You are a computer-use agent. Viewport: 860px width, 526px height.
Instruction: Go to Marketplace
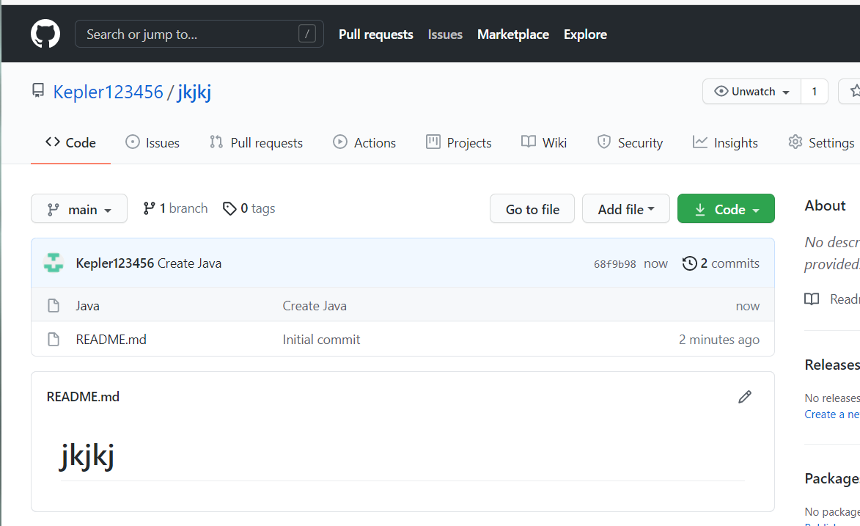[512, 34]
